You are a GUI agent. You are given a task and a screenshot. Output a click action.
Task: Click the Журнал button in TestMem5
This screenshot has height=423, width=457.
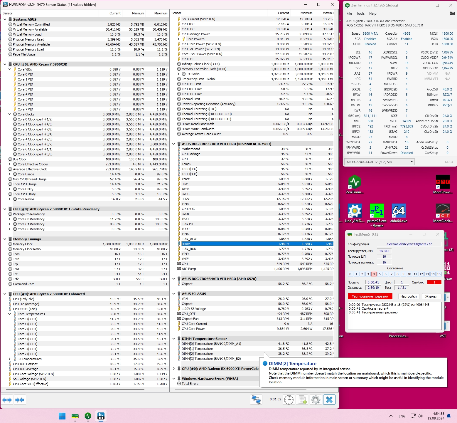[x=431, y=296]
